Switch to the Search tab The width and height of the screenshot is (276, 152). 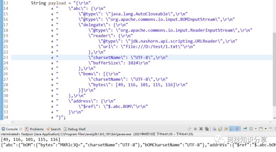tap(56, 129)
